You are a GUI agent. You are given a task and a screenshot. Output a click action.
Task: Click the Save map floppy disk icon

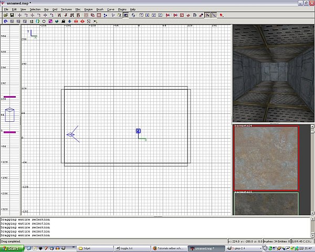(12, 15)
